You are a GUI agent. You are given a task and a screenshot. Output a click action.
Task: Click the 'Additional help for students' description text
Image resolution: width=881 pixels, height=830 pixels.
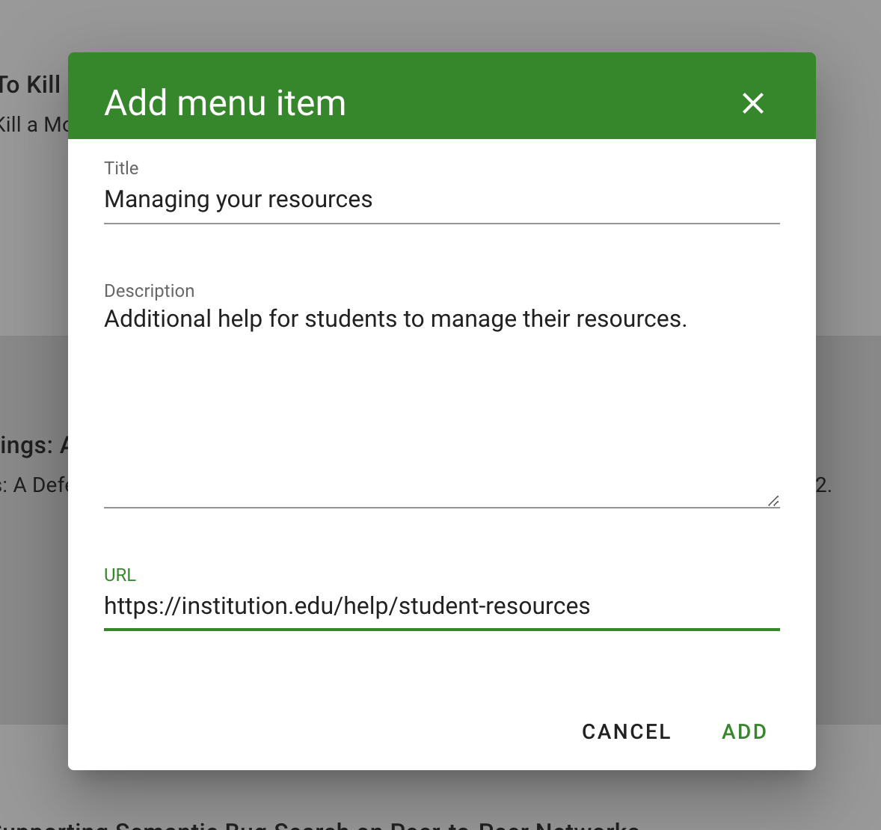pos(395,319)
